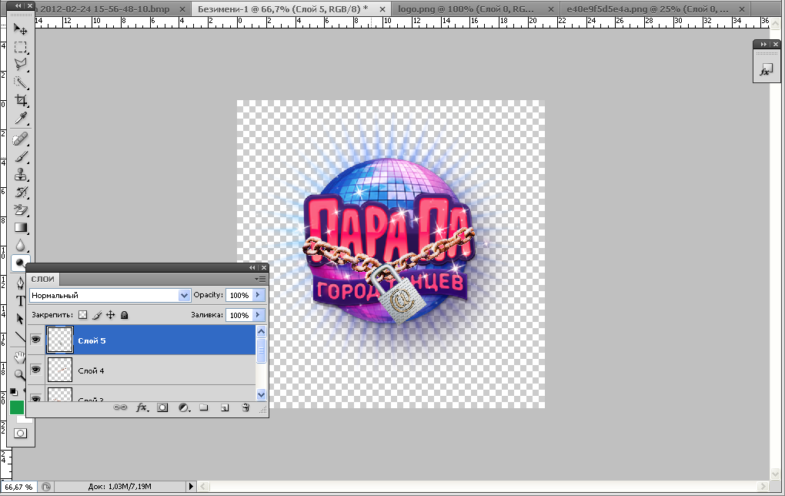Switch to the Безимени-1 document tab
This screenshot has height=496, width=785.
coord(282,9)
